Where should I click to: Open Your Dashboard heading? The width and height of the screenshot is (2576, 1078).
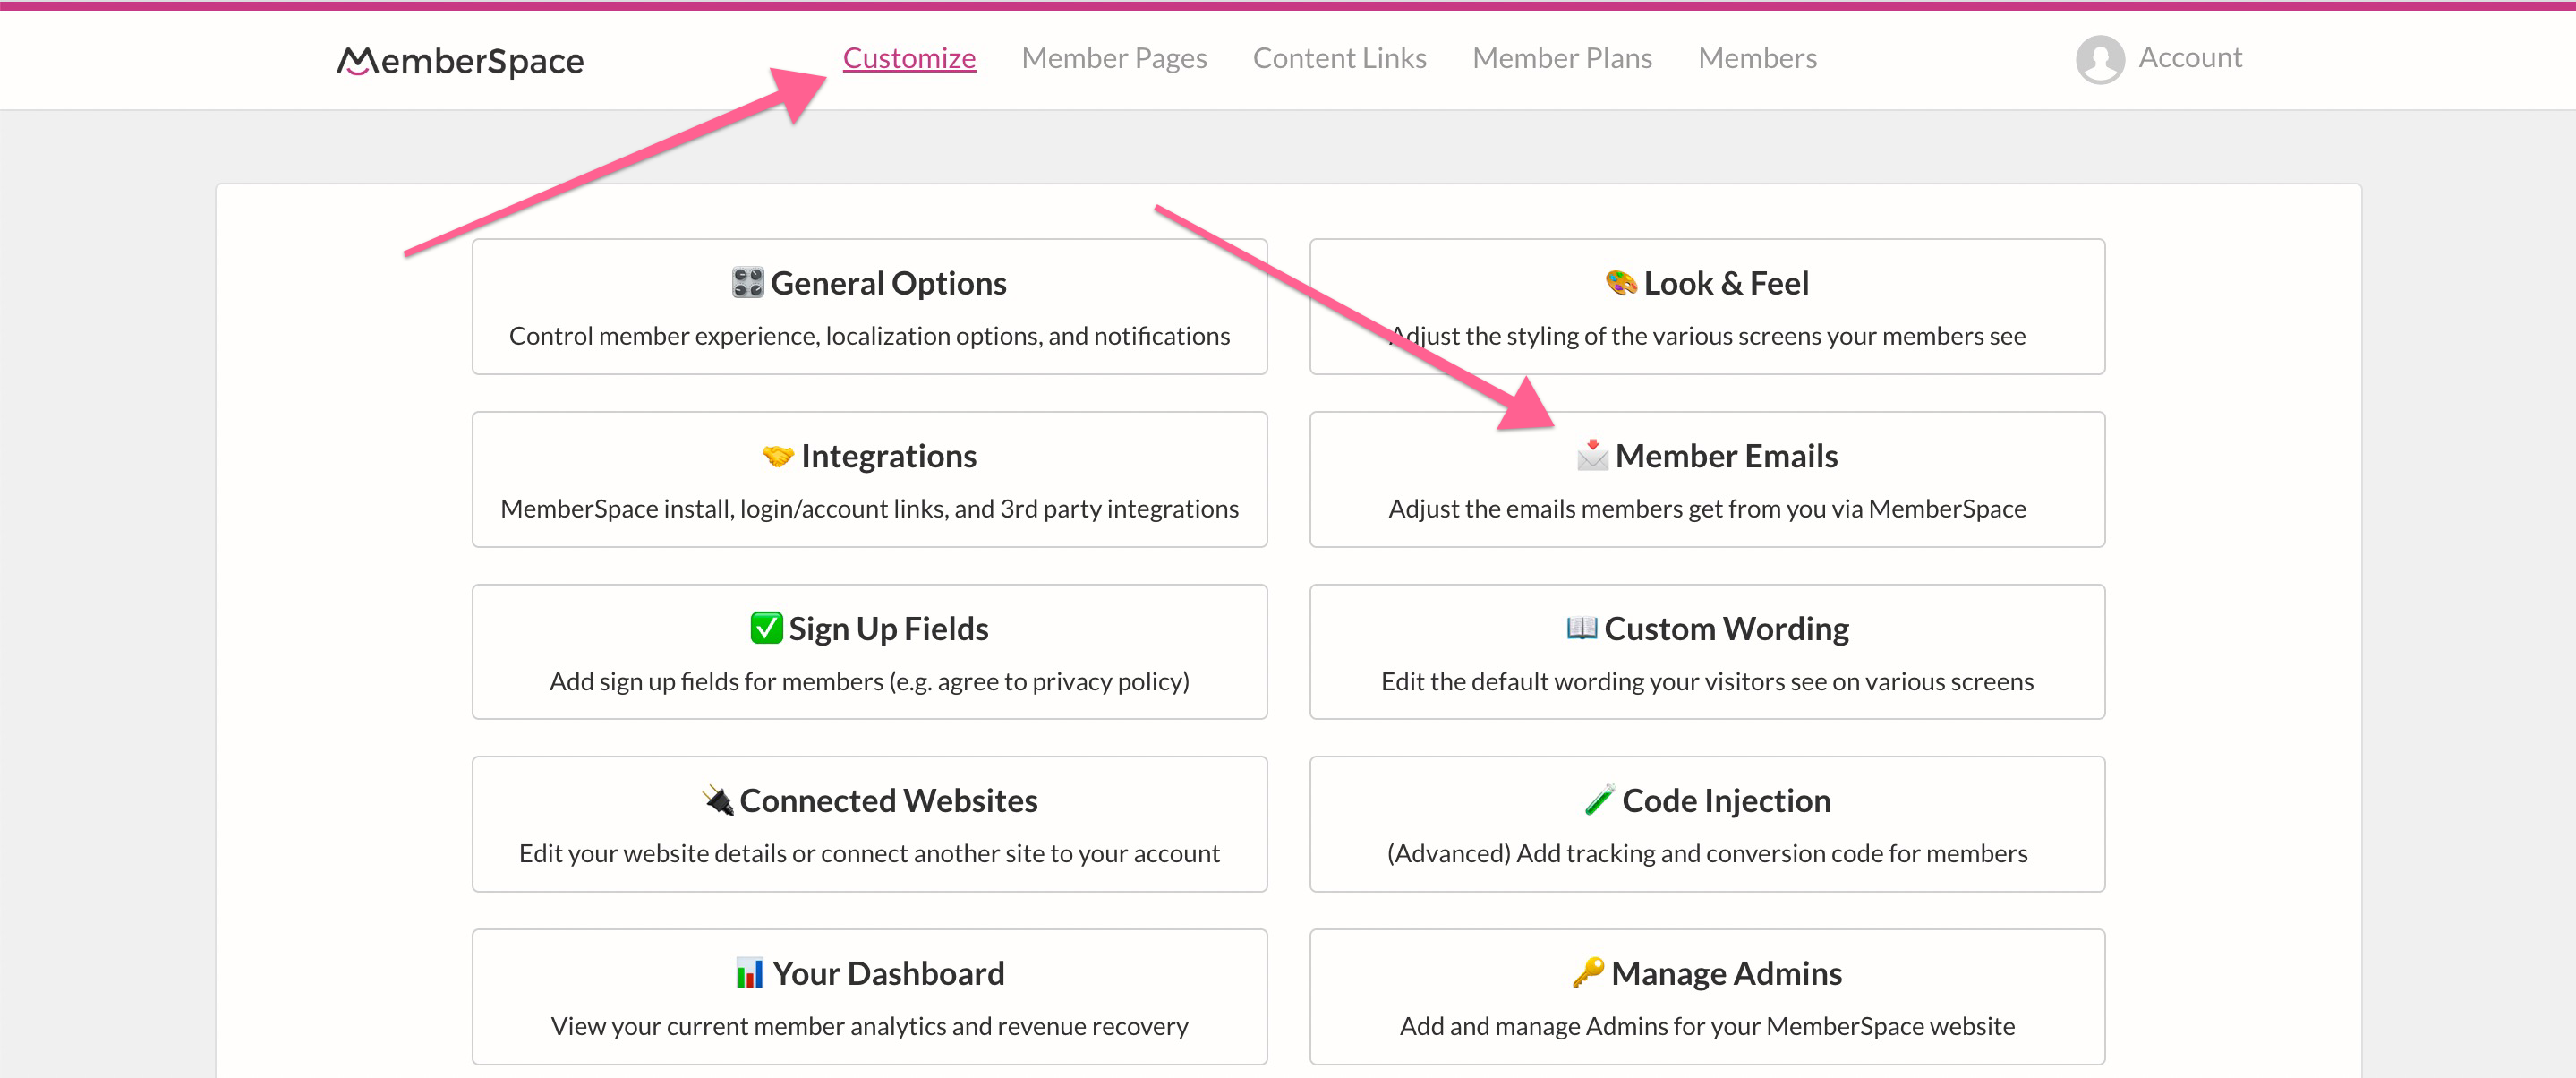(x=888, y=974)
